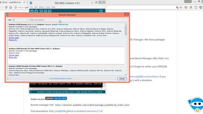Click the gray square Chrome extension icon
The width and height of the screenshot is (203, 114).
[196, 7]
